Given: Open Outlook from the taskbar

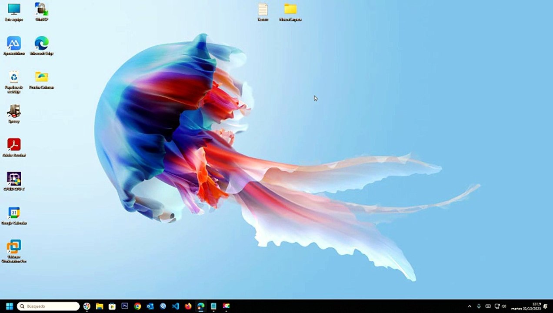Looking at the screenshot, I should (x=150, y=306).
